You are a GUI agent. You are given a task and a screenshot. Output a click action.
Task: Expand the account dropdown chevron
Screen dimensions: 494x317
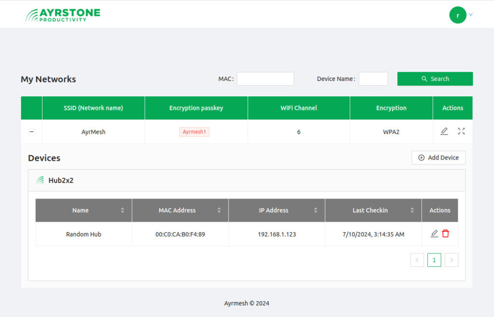[x=471, y=14]
